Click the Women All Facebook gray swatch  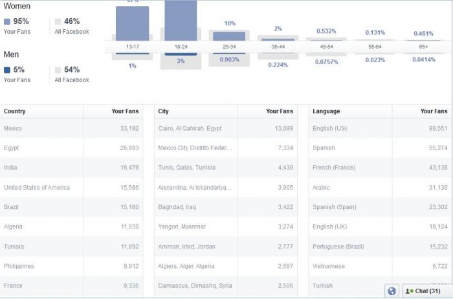(58, 21)
